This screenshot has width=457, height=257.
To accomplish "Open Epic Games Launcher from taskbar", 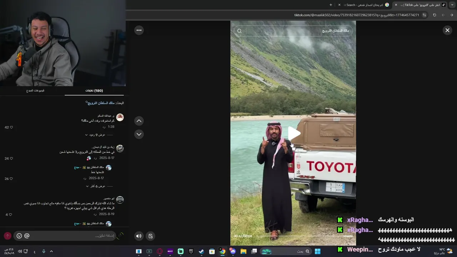I will coord(191,251).
